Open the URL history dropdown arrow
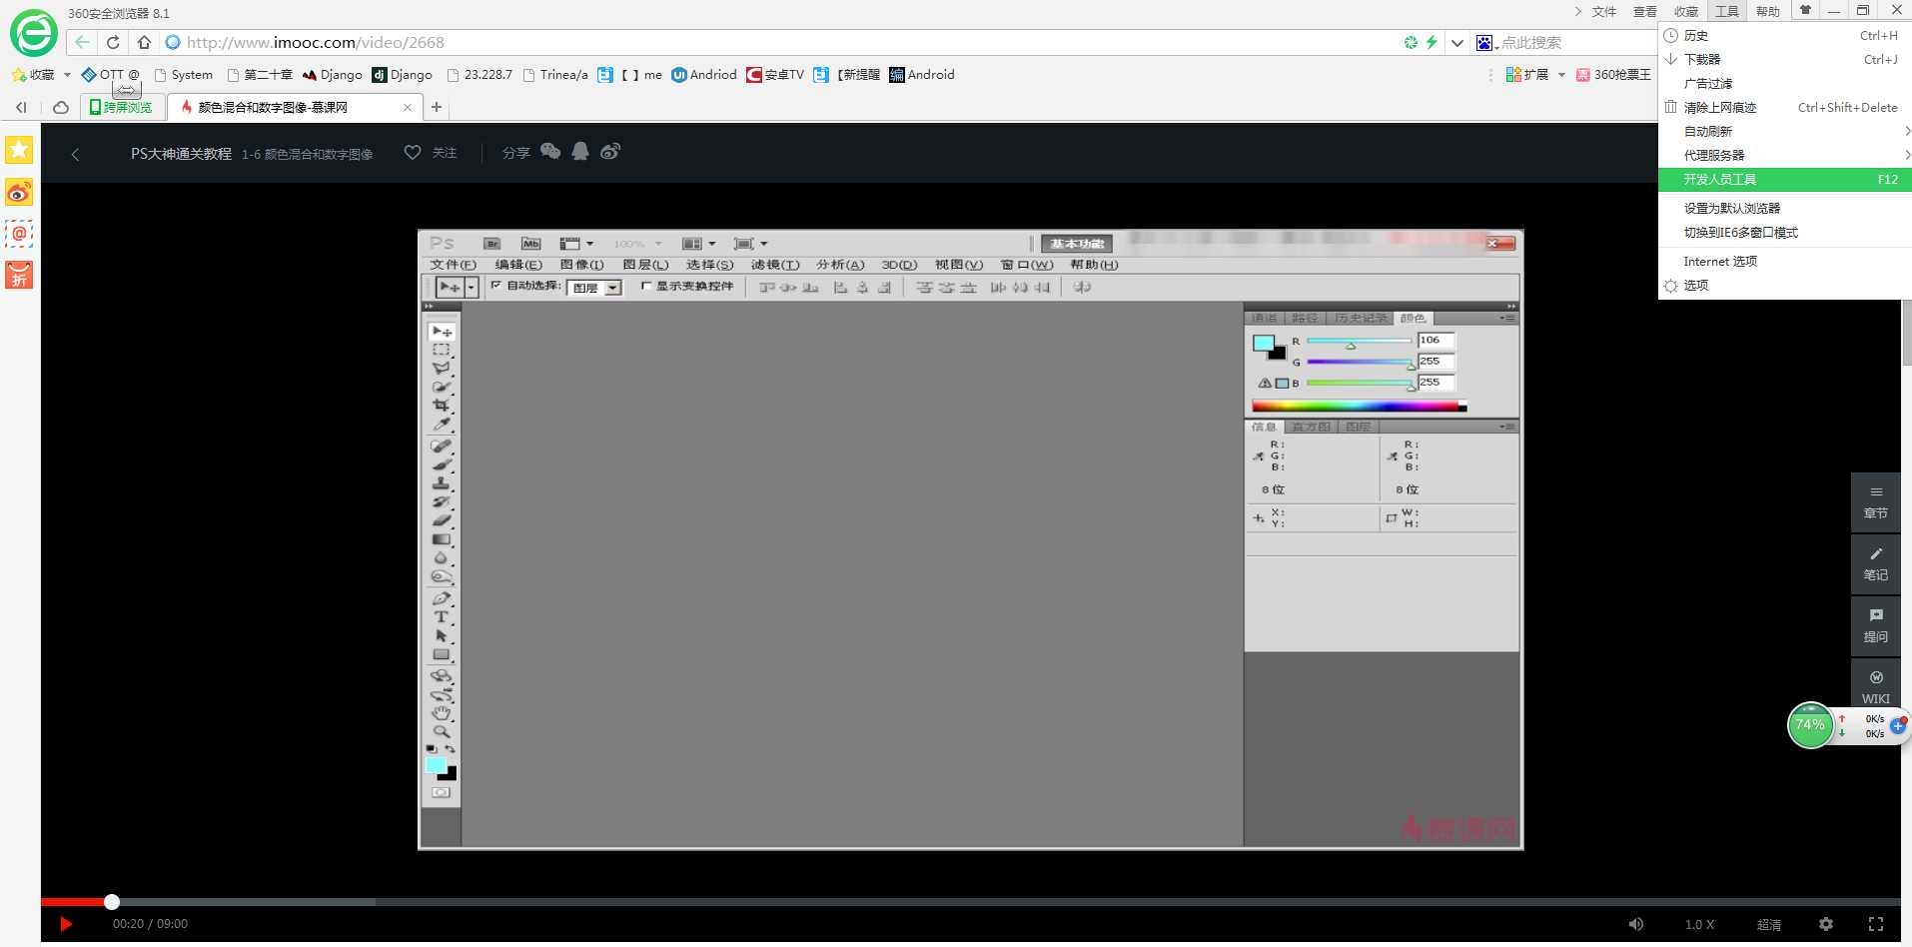Viewport: 1912px width, 947px height. click(1457, 43)
